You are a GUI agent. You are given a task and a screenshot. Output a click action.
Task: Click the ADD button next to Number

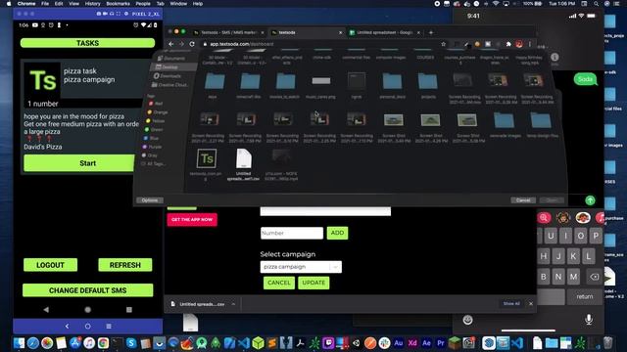(x=337, y=233)
